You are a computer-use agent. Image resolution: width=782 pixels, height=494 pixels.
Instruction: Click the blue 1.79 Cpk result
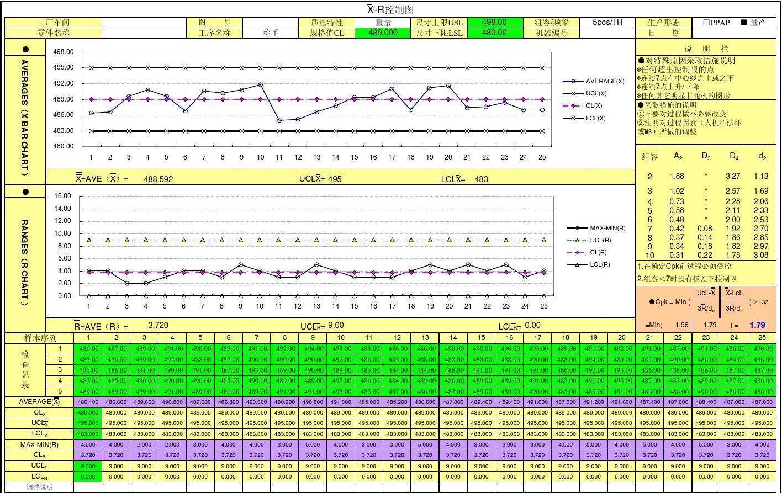[x=757, y=325]
